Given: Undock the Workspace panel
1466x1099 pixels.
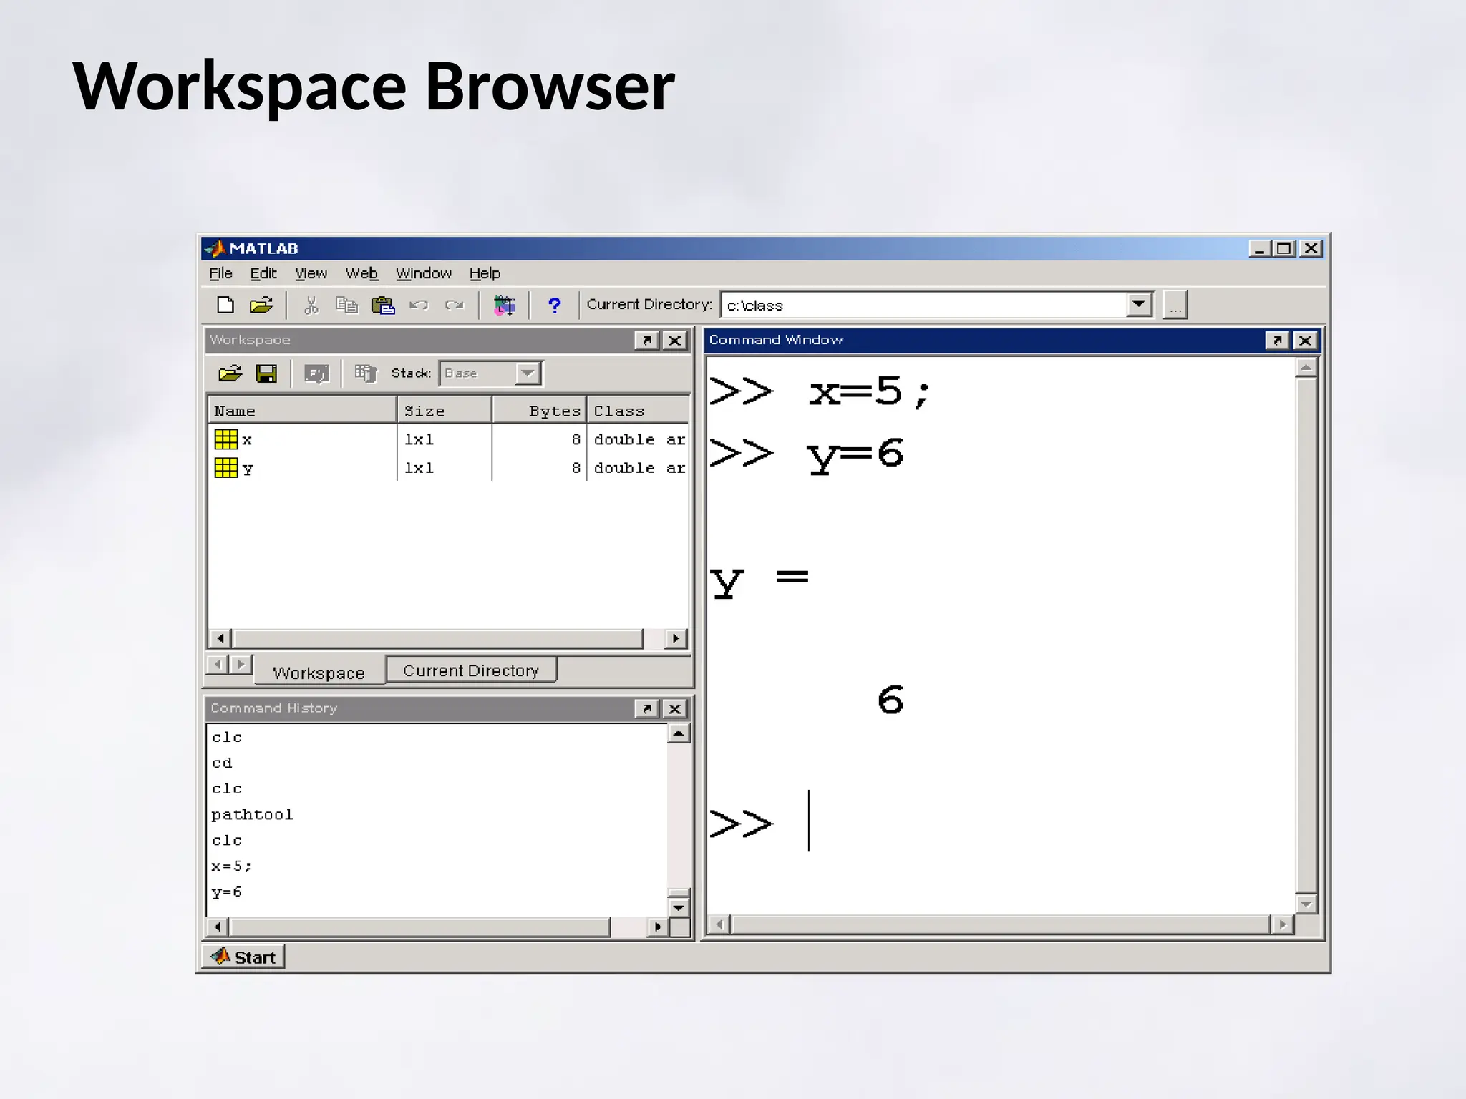Looking at the screenshot, I should 646,341.
